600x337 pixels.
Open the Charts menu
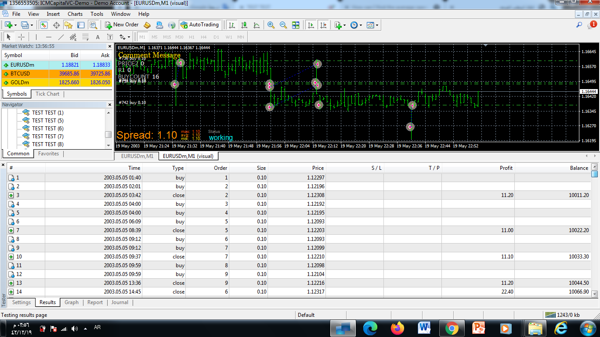(75, 14)
